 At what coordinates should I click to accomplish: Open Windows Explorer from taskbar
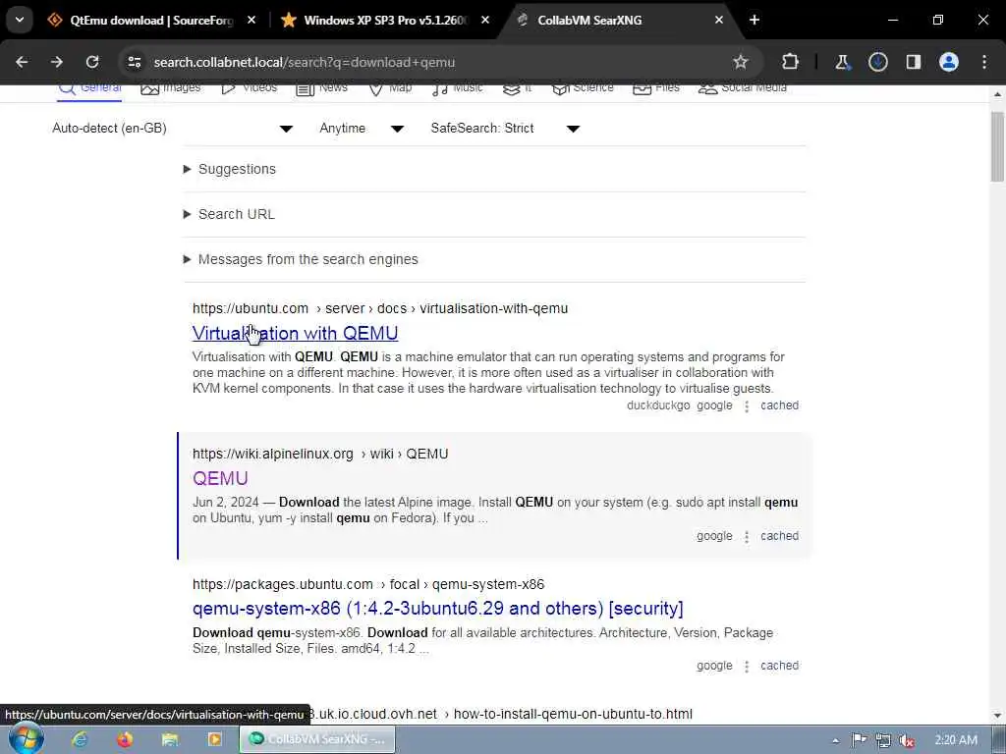coord(169,739)
